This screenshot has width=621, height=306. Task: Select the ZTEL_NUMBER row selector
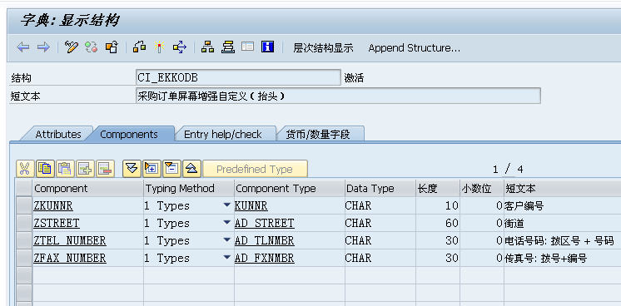(x=24, y=240)
